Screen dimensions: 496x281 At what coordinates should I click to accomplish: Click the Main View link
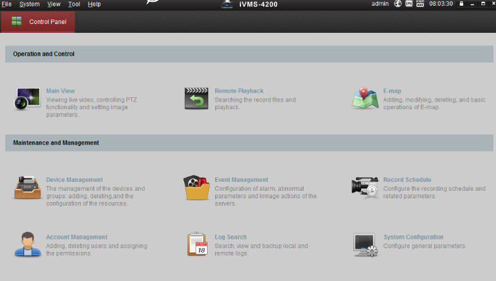tap(61, 91)
